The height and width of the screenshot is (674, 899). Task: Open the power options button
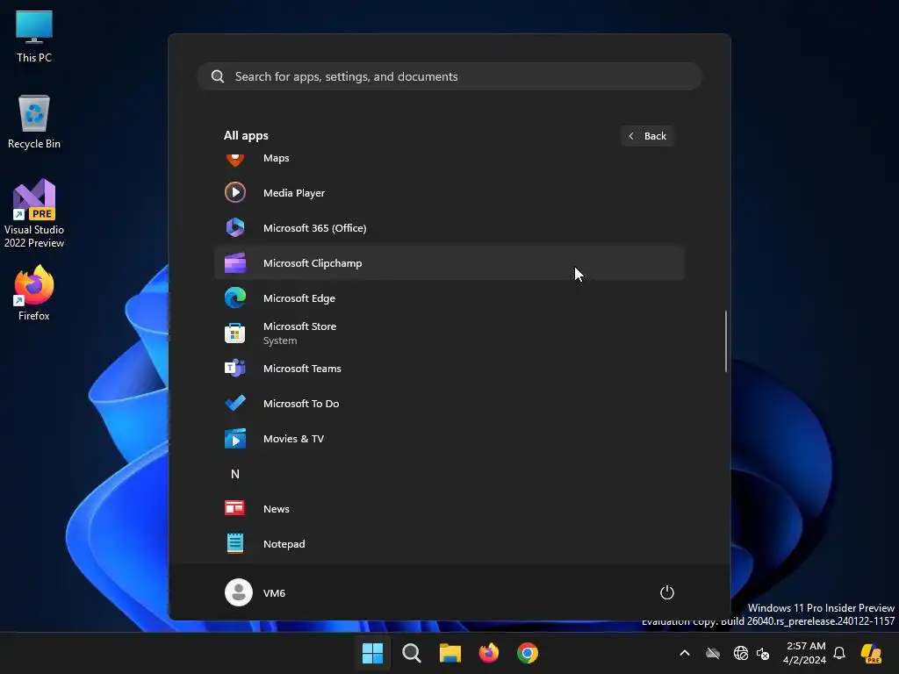click(667, 592)
